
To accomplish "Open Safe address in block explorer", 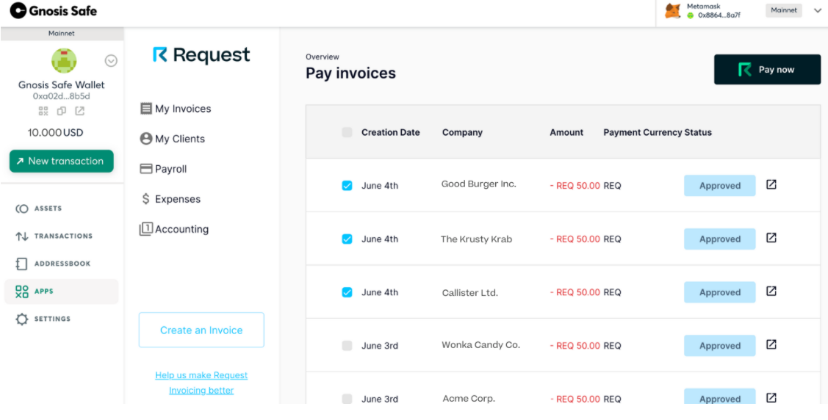I will tap(79, 111).
